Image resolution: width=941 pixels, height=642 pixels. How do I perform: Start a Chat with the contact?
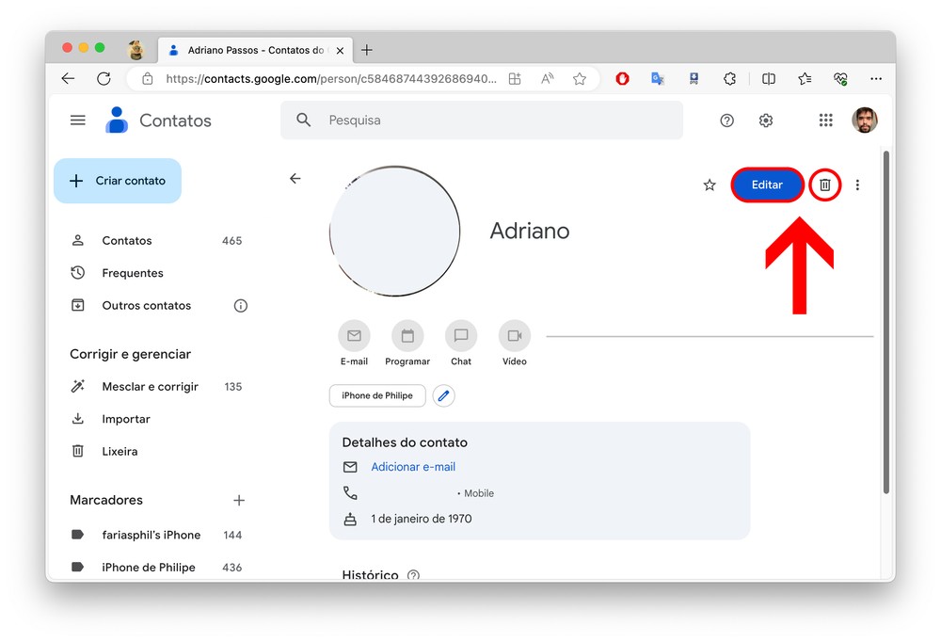pyautogui.click(x=461, y=336)
